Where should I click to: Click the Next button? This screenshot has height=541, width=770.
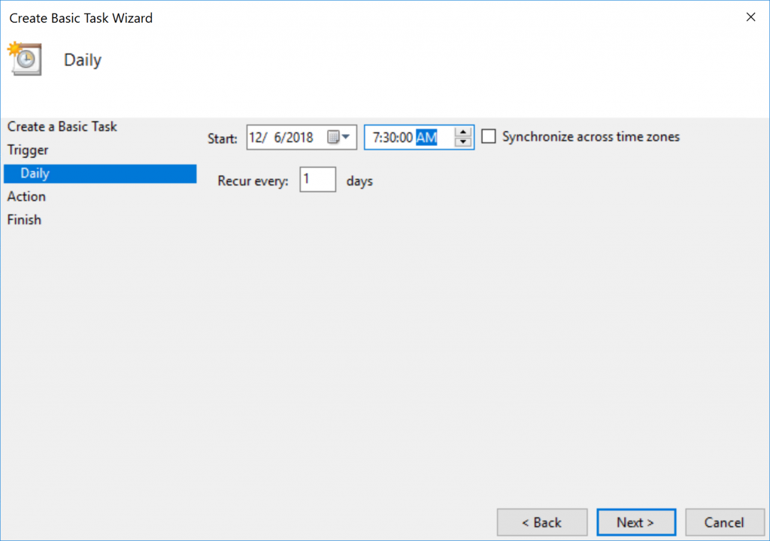636,522
